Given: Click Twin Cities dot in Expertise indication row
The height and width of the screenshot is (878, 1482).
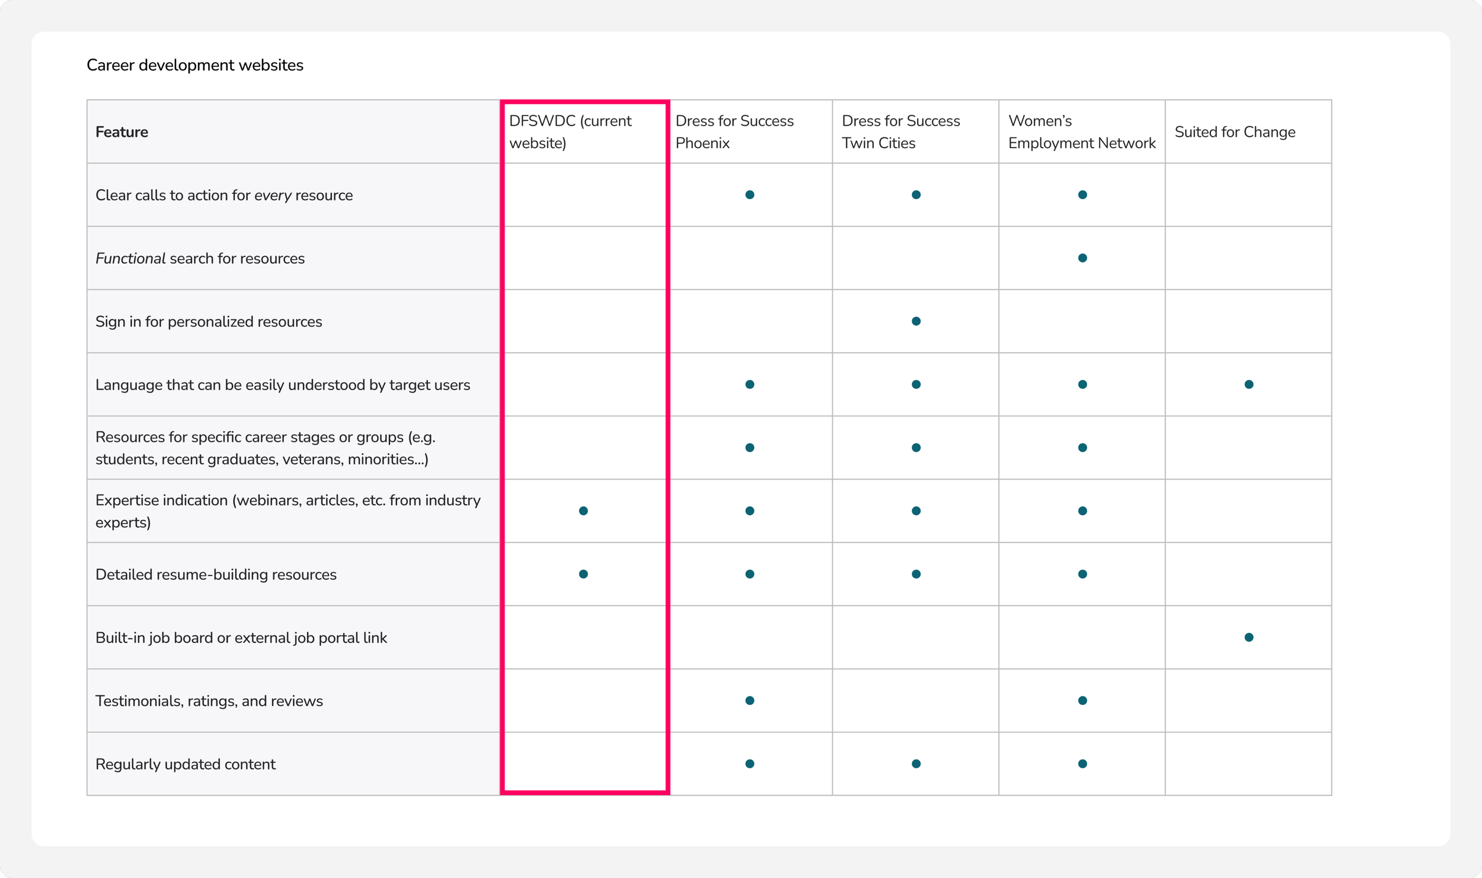Looking at the screenshot, I should 916,511.
